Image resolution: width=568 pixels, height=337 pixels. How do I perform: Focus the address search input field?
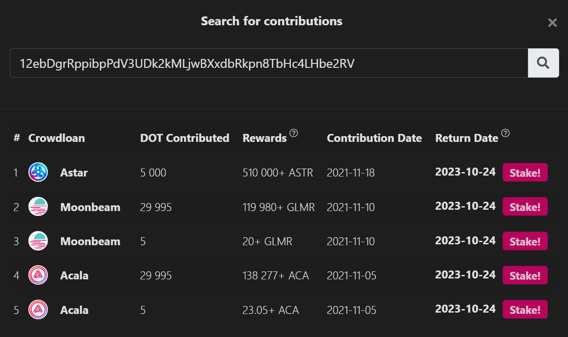tap(269, 63)
